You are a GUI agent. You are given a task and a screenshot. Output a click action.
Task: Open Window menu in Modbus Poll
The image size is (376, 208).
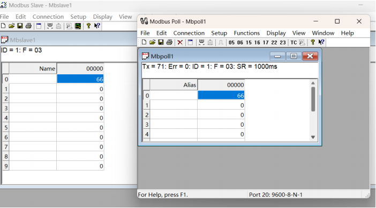point(323,33)
